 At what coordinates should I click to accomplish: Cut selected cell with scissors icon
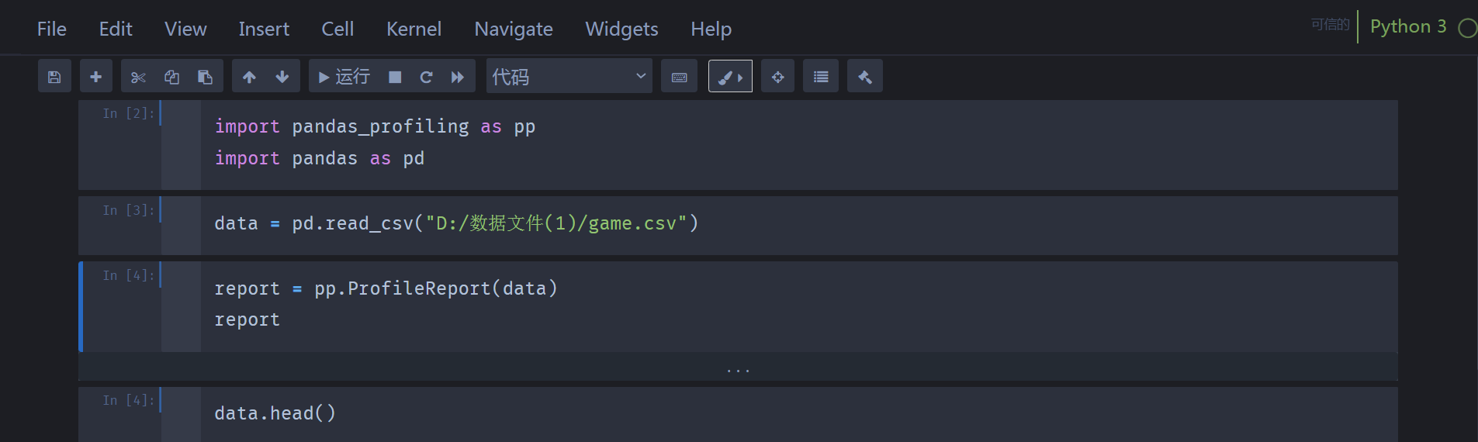pos(138,77)
